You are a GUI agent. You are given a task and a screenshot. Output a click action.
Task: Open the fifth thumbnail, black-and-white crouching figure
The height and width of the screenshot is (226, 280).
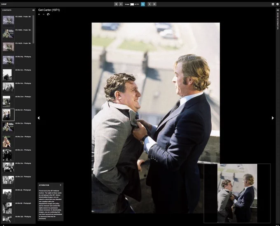click(7, 75)
